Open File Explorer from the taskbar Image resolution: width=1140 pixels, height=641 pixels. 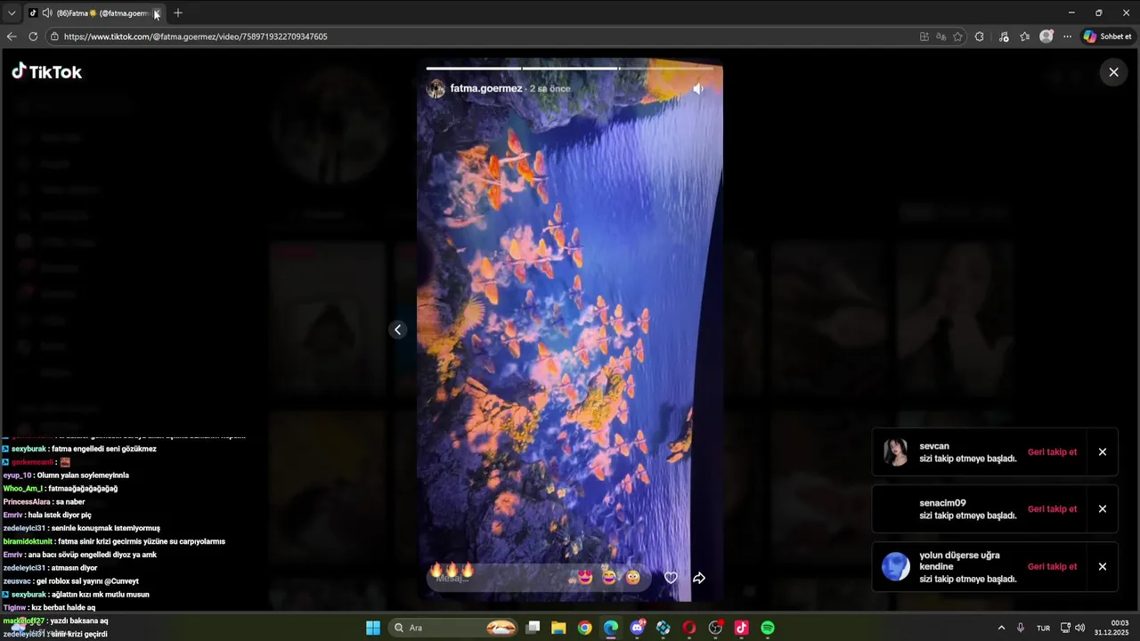tap(558, 628)
